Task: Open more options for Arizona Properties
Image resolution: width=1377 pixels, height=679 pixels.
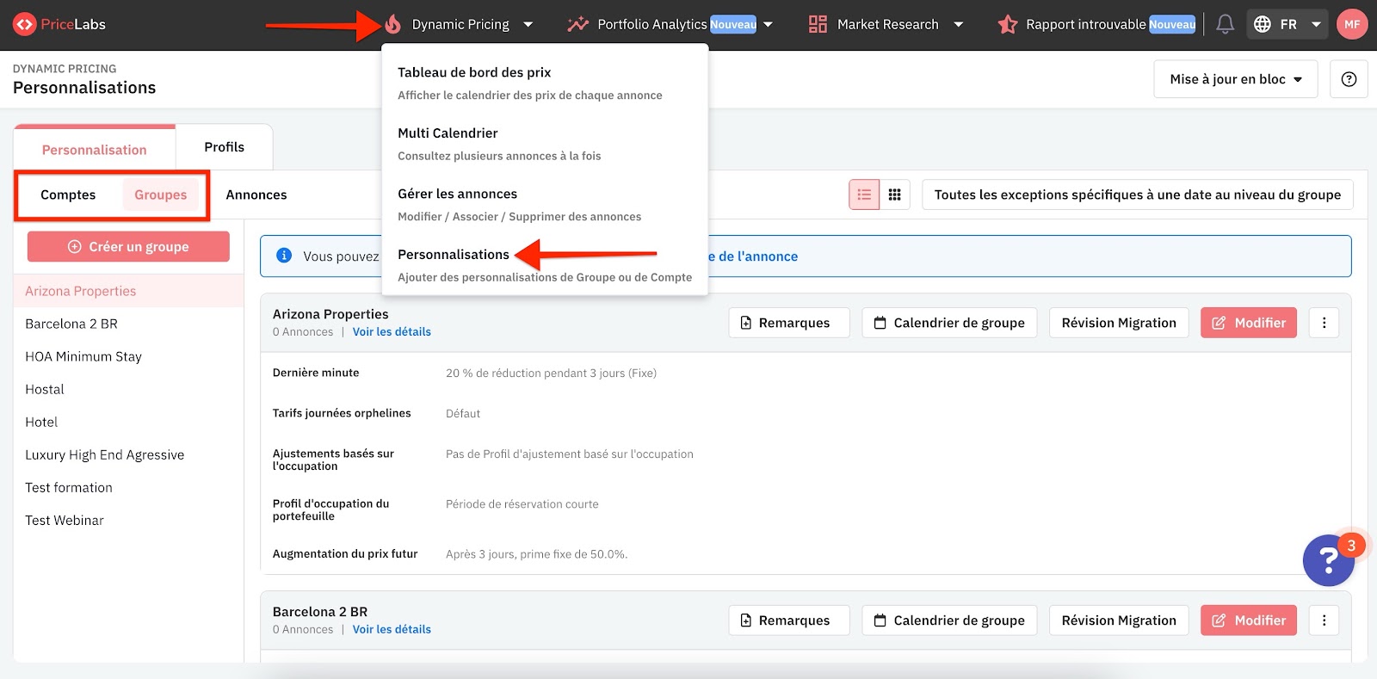Action: [x=1324, y=323]
